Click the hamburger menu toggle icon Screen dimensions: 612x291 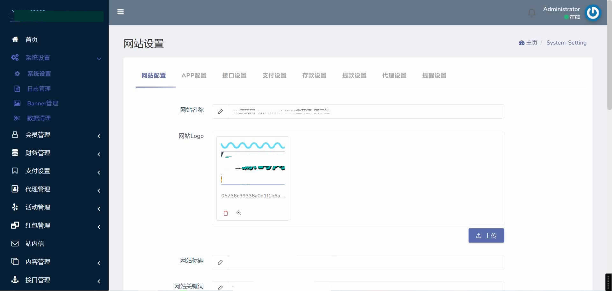click(x=120, y=12)
